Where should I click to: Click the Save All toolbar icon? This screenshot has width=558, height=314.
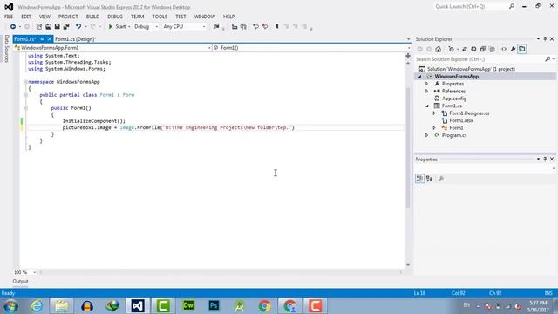click(x=66, y=27)
